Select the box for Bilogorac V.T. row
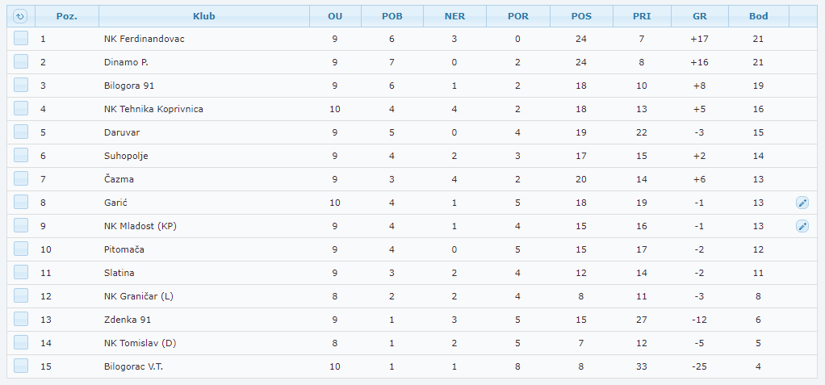 click(21, 366)
